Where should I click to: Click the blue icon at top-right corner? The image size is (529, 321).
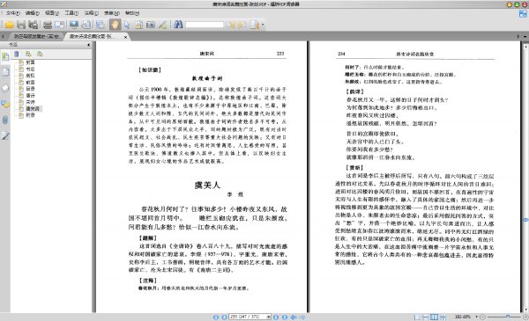coord(523,13)
